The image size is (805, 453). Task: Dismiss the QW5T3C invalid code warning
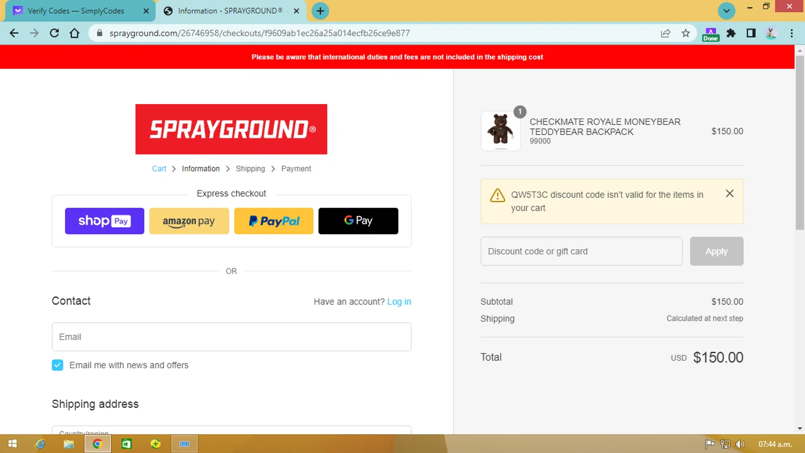729,194
